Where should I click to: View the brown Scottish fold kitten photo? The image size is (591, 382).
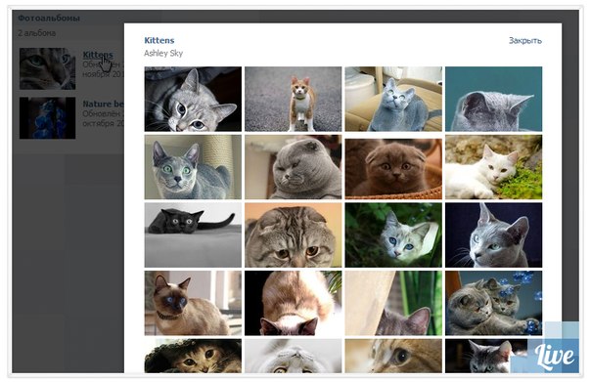tap(393, 167)
